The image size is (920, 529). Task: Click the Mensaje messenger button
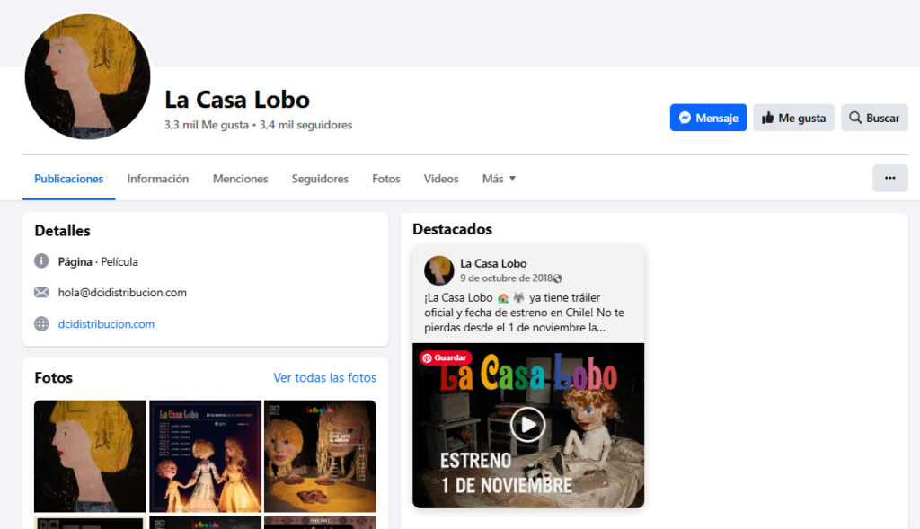(x=708, y=118)
